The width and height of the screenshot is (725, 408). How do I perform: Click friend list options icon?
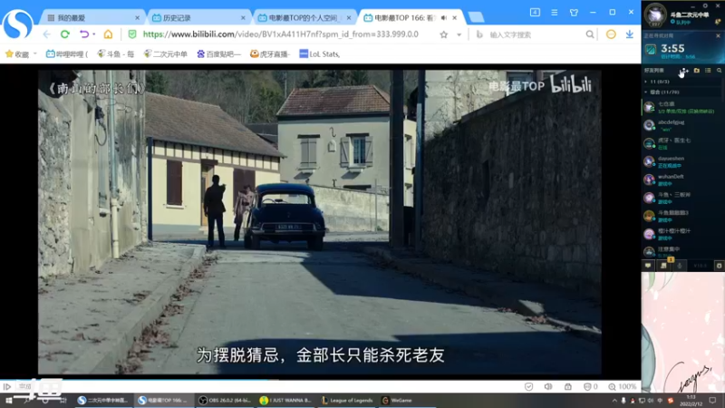(x=708, y=71)
